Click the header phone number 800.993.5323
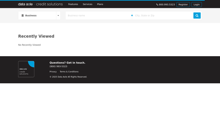The height and width of the screenshot is (124, 220). [167, 5]
